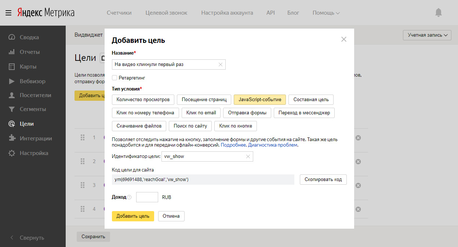Screen dimensions: 458x247
Task: Click the Карты sidebar icon
Action: pyautogui.click(x=12, y=67)
